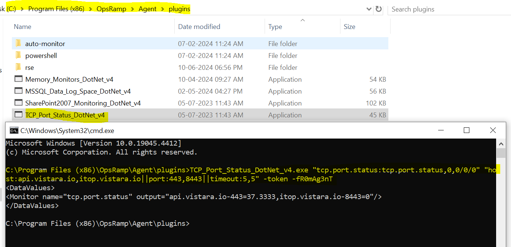Click the last command prompt line in cmd

click(x=97, y=223)
